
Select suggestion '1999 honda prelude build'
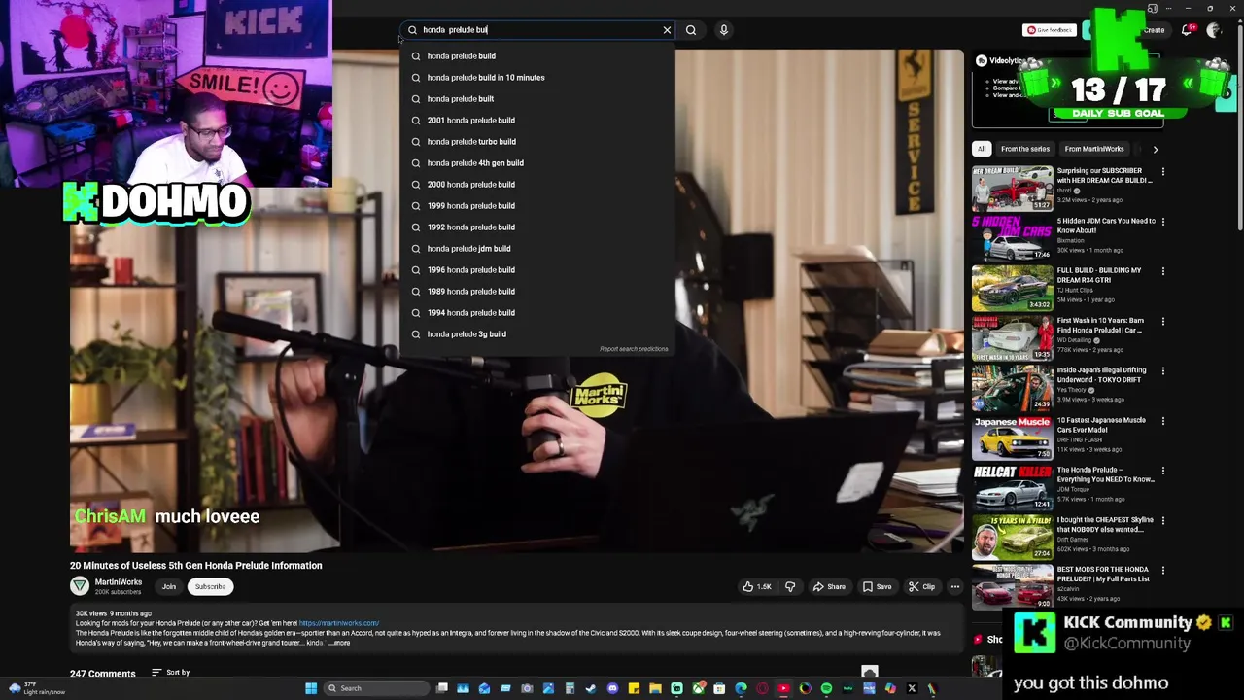[537, 206]
